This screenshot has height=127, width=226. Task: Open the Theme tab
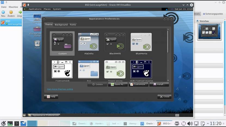click(x=48, y=24)
